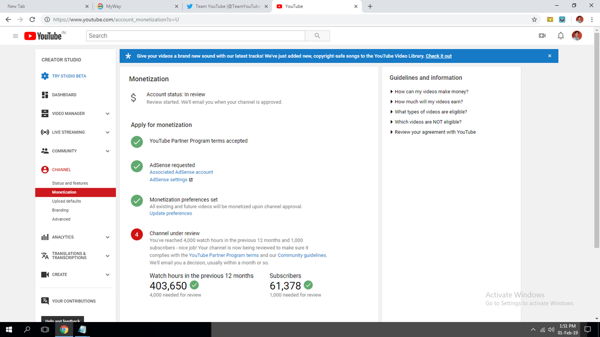Expand Translations & Transcriptions section
Image resolution: width=600 pixels, height=337 pixels.
[x=107, y=256]
